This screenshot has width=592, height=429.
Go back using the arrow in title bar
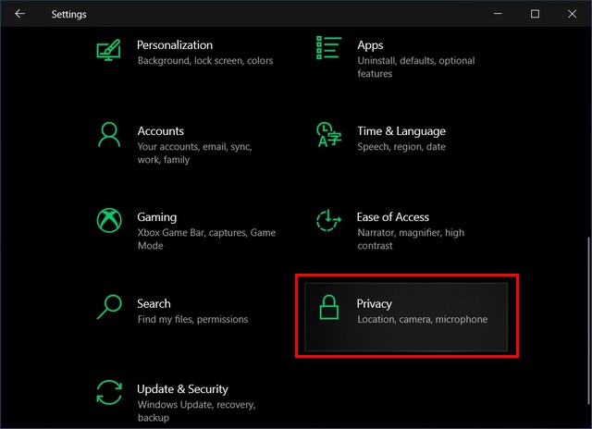point(19,14)
